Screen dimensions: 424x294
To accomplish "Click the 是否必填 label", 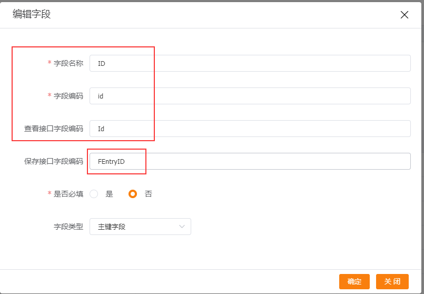I will tap(68, 194).
